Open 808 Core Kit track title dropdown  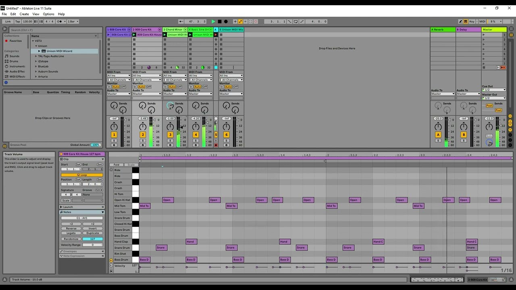[x=129, y=29]
